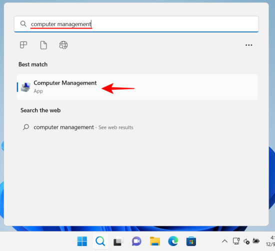Expand hidden system tray icons chevron
The height and width of the screenshot is (251, 275).
pos(224,241)
